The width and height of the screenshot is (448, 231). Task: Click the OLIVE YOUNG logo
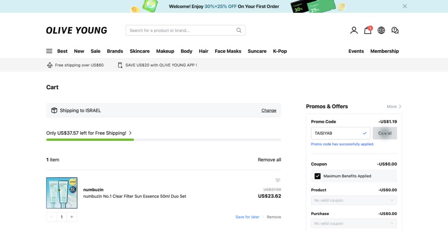click(x=77, y=30)
